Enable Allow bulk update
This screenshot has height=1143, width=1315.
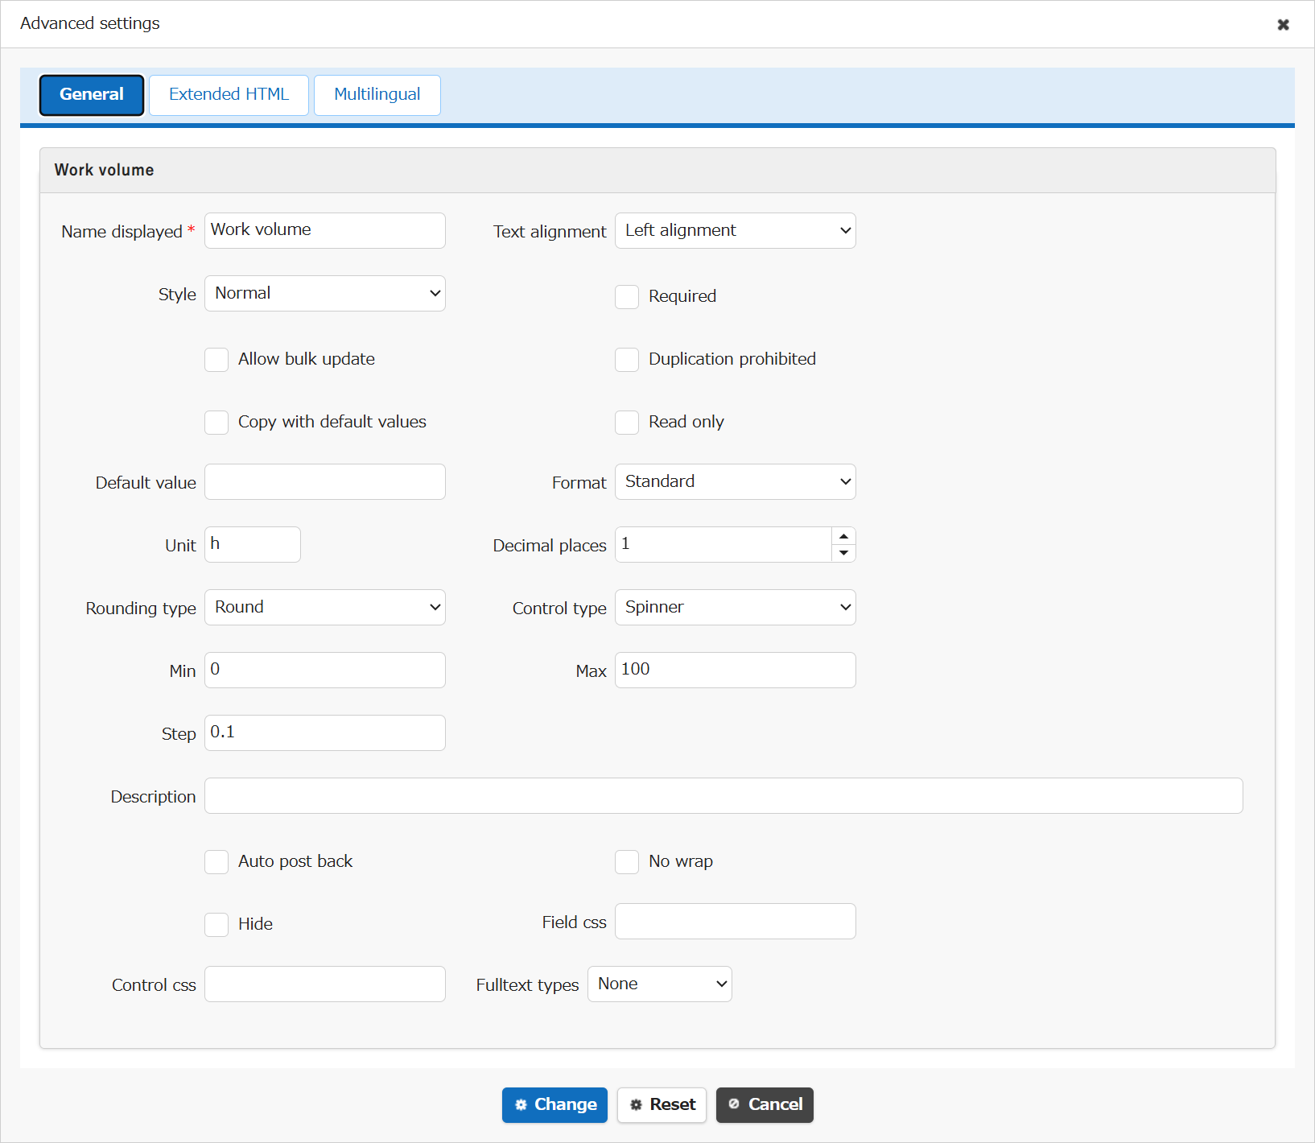[216, 359]
